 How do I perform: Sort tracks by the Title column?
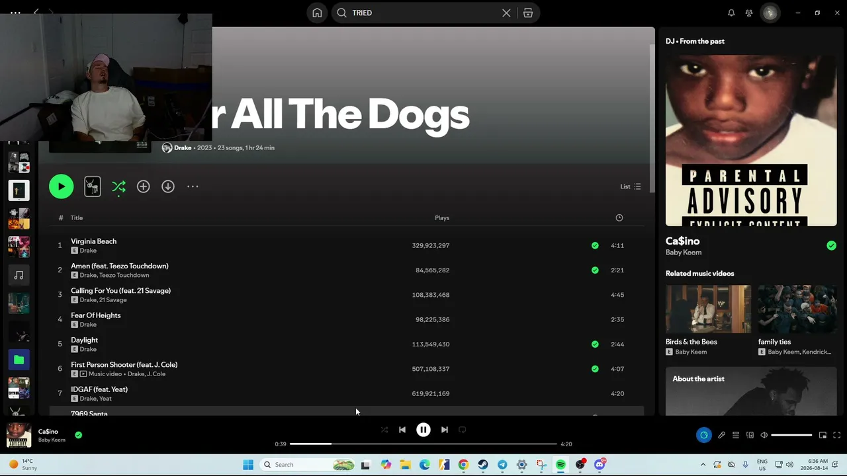[77, 218]
